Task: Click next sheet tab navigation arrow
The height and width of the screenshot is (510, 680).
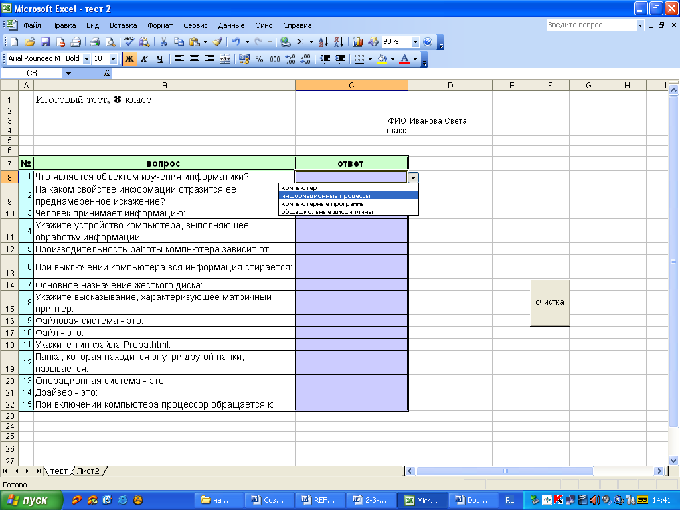Action: tap(27, 471)
